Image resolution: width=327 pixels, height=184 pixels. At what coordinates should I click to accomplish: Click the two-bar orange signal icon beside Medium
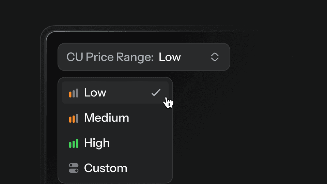tap(74, 118)
